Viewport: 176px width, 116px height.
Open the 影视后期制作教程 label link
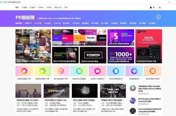(153, 79)
